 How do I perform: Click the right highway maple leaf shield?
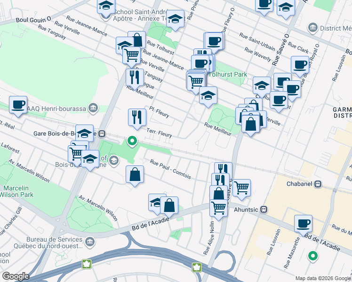[x=196, y=267]
